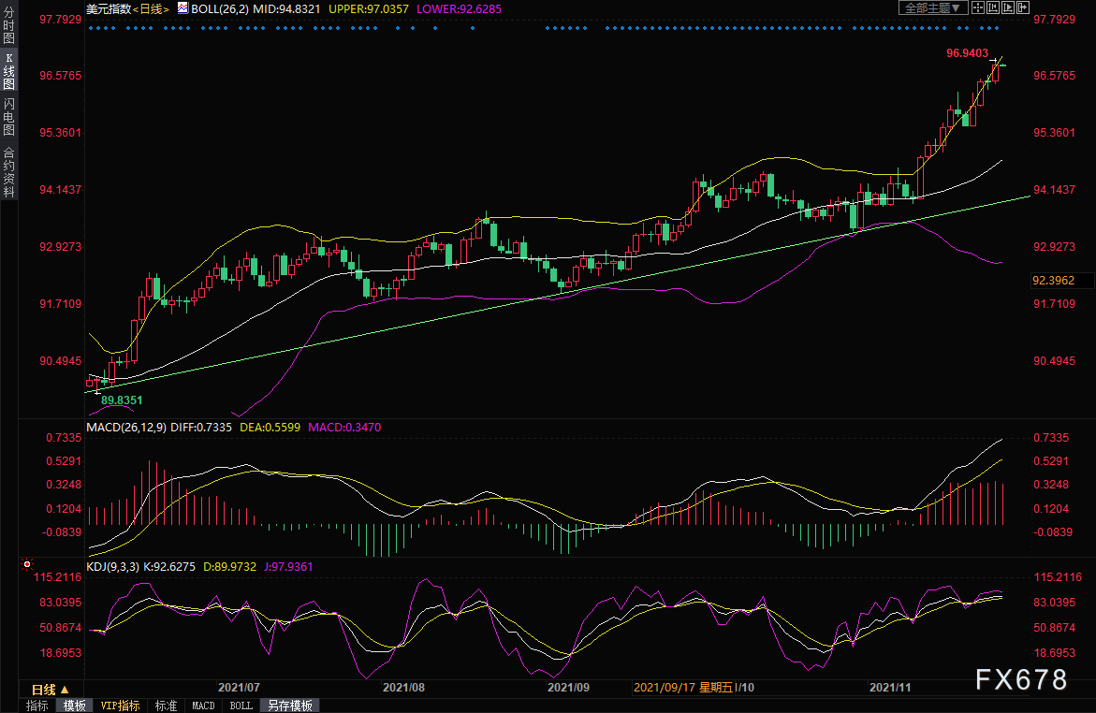
Task: Open the 全部主题 dropdown
Action: (932, 7)
